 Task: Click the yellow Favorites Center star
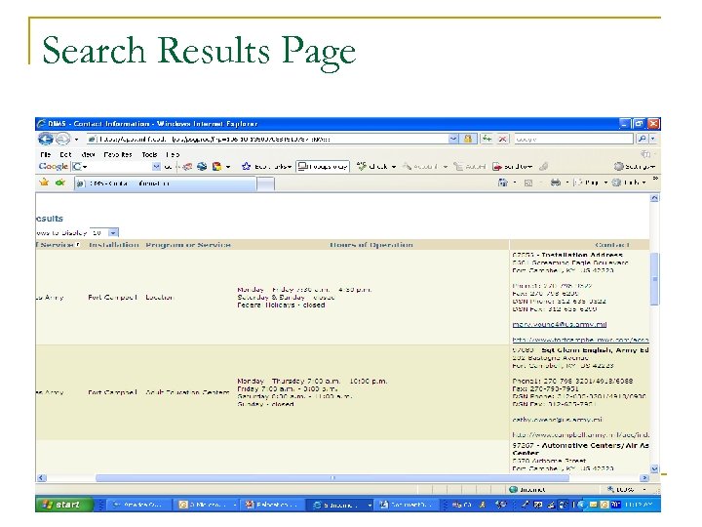(44, 182)
